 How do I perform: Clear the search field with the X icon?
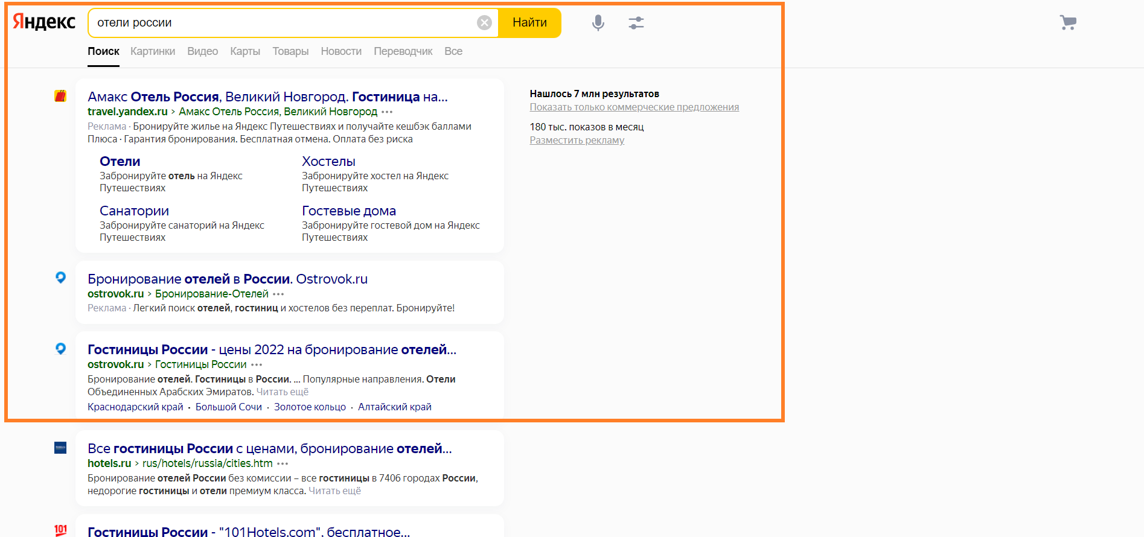click(x=484, y=23)
